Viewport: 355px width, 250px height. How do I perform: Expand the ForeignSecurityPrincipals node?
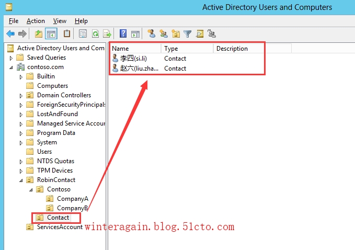pyautogui.click(x=21, y=105)
